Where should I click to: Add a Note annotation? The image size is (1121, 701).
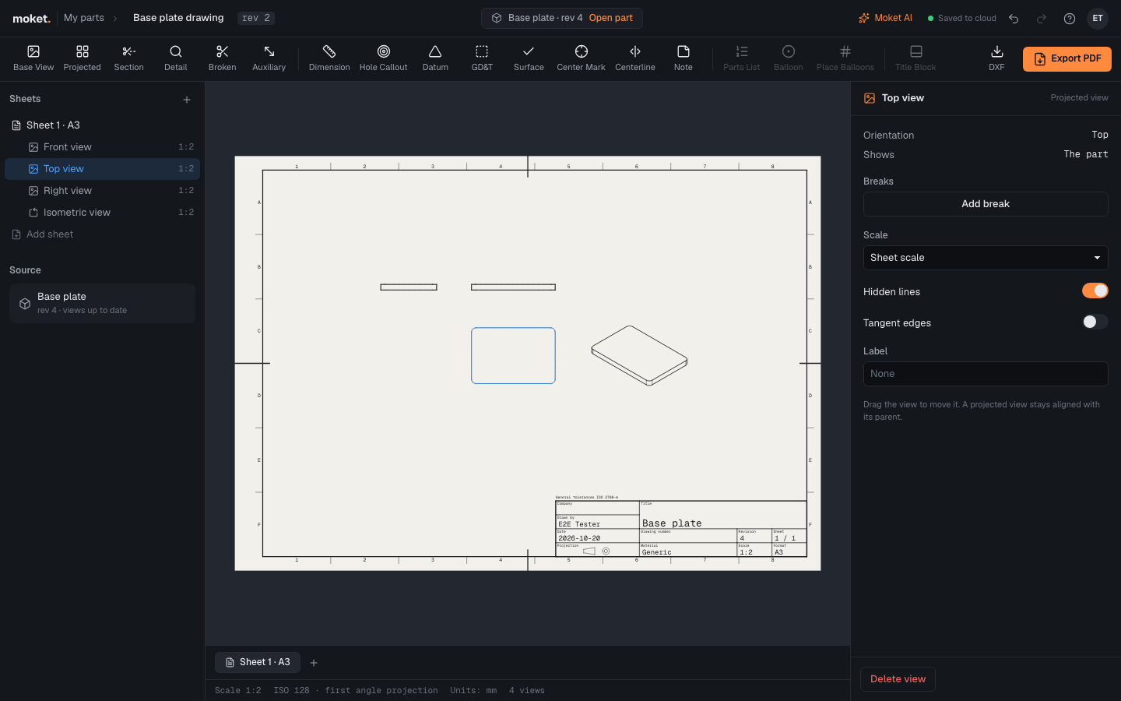(683, 58)
